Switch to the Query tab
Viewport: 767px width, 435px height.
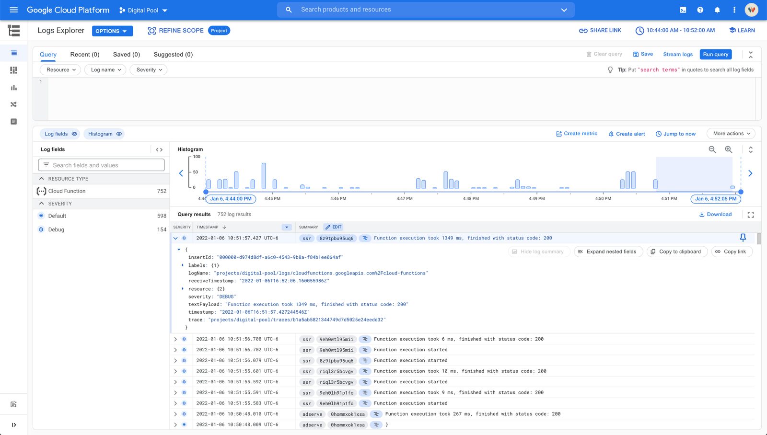click(48, 55)
